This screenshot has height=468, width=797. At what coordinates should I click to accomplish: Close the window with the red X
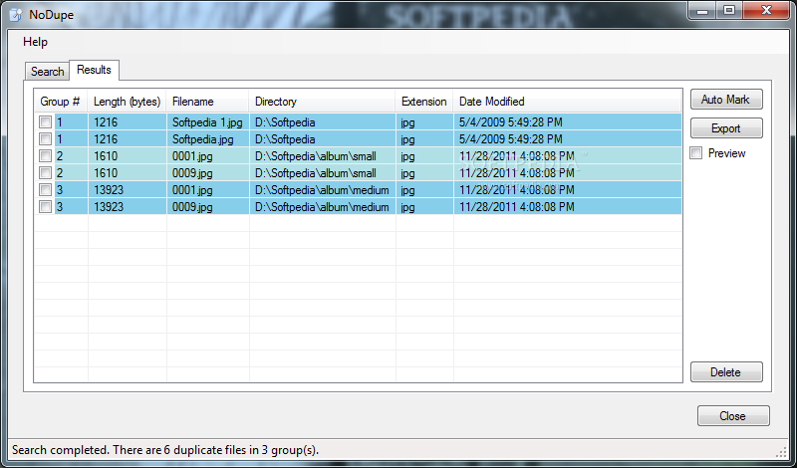(x=766, y=10)
